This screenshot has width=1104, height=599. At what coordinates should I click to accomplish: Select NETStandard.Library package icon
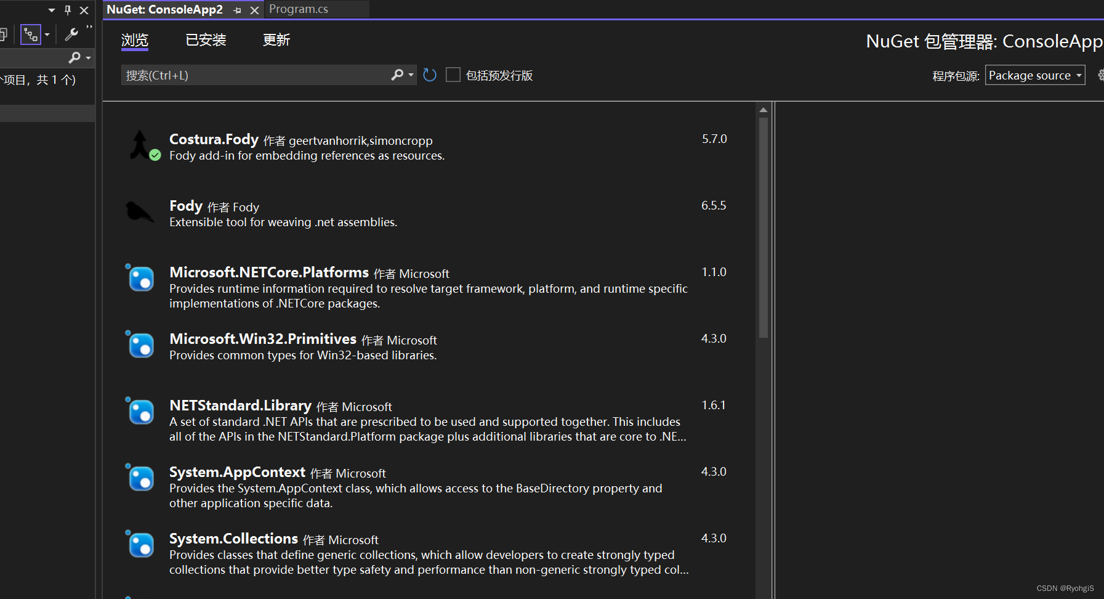pyautogui.click(x=140, y=411)
